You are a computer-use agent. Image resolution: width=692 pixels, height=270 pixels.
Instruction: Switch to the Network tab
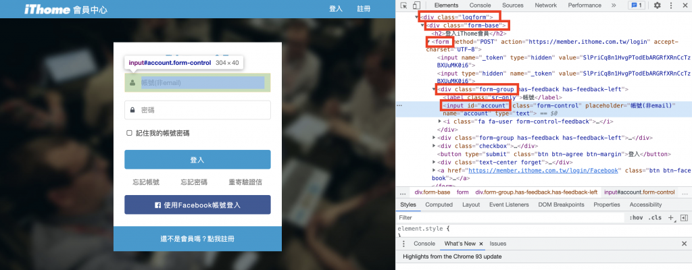[x=545, y=5]
